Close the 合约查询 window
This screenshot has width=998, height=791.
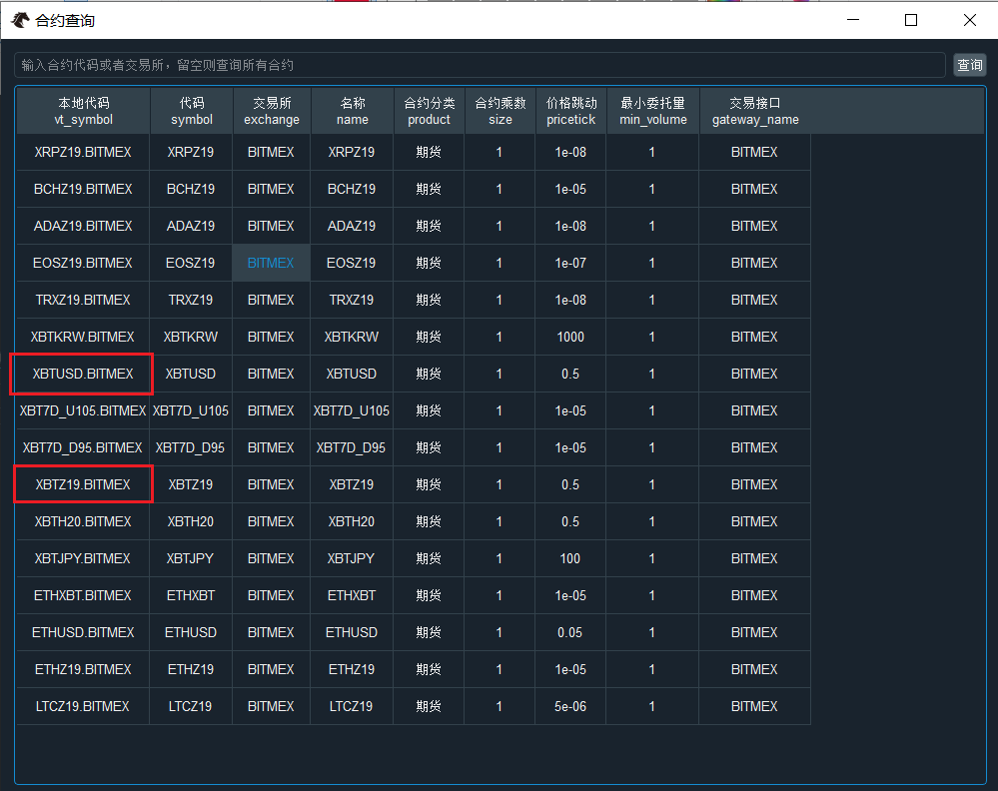click(969, 20)
